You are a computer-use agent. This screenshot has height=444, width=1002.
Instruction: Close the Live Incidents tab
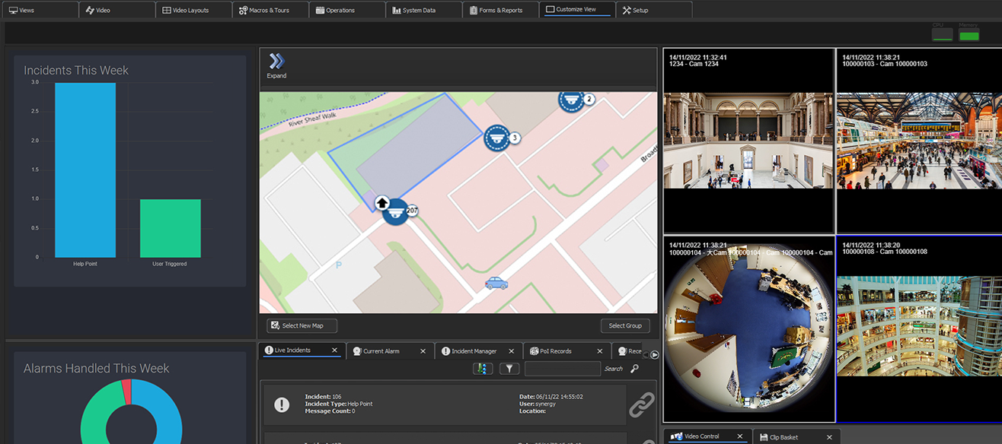(334, 350)
